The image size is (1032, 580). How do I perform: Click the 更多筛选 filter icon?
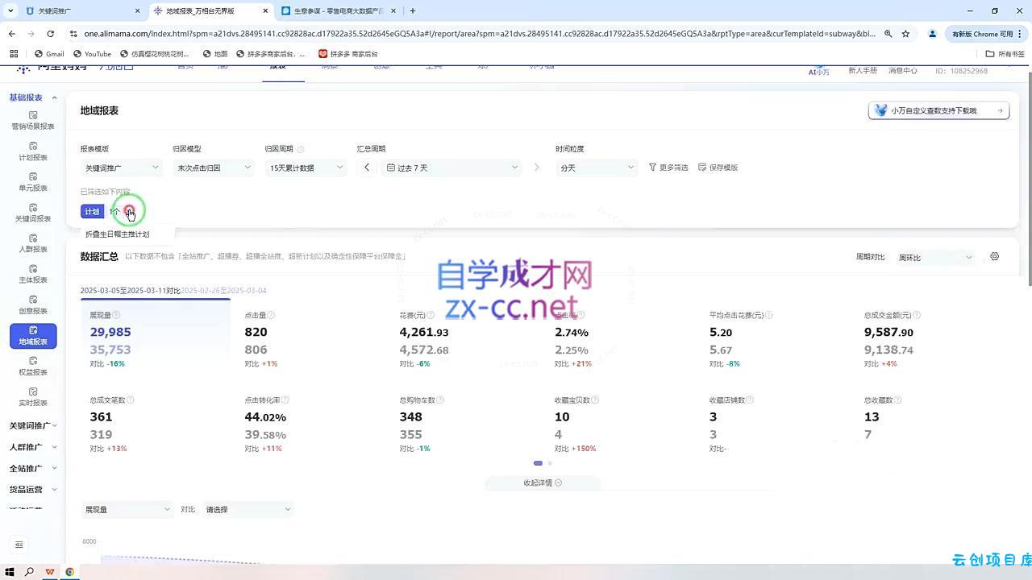click(x=653, y=168)
